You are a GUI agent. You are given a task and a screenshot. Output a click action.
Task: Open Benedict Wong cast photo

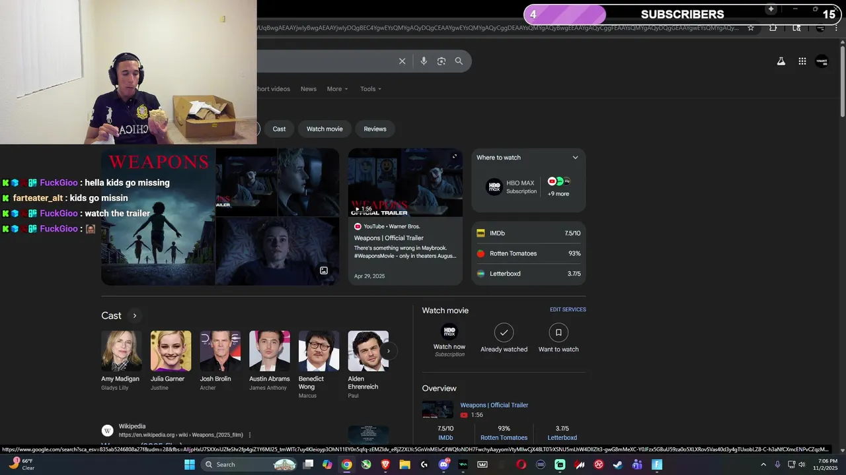[x=319, y=351]
